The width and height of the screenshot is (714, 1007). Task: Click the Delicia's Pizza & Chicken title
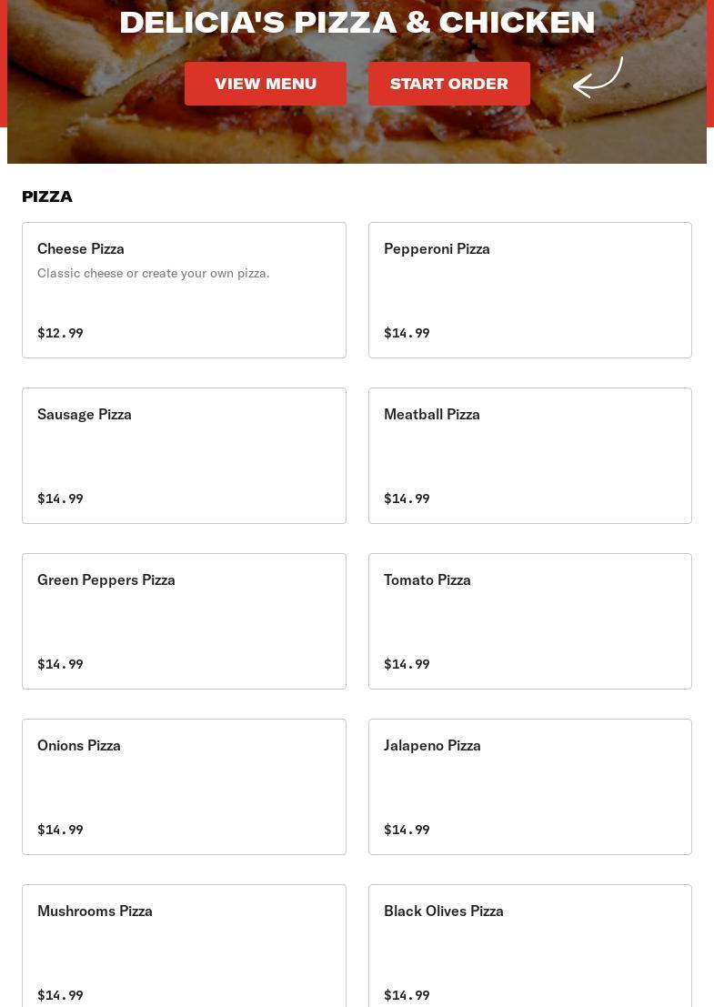click(x=357, y=23)
